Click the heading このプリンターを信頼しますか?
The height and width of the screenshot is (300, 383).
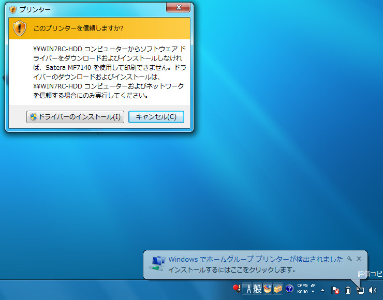click(x=78, y=28)
